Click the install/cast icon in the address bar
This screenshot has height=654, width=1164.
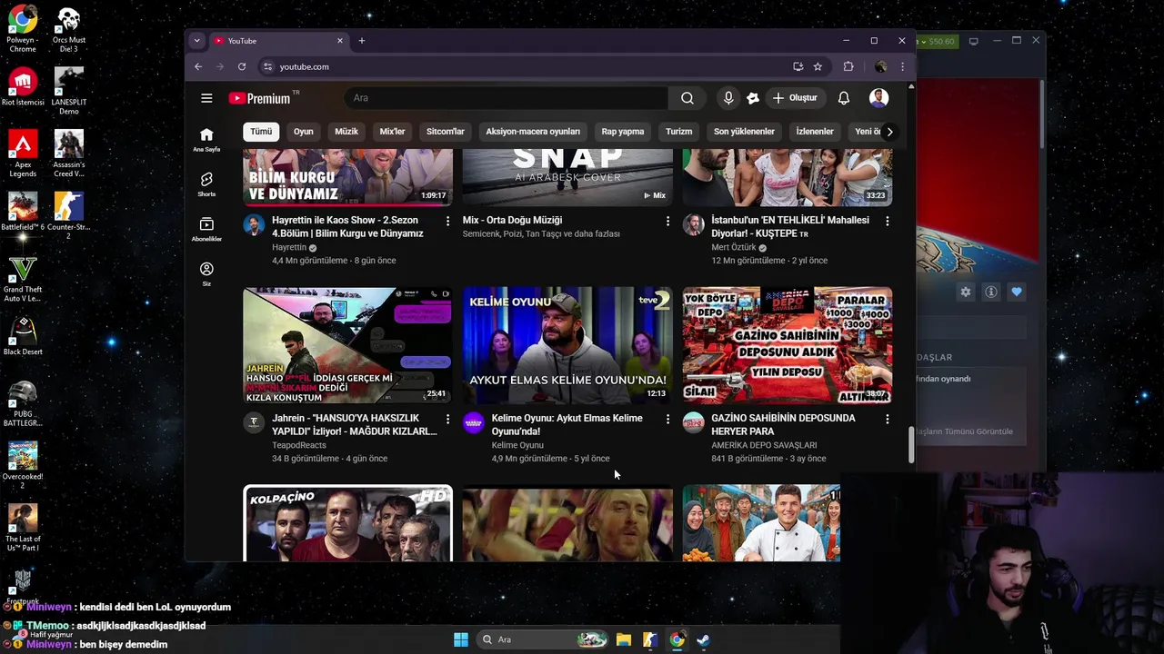click(x=798, y=66)
